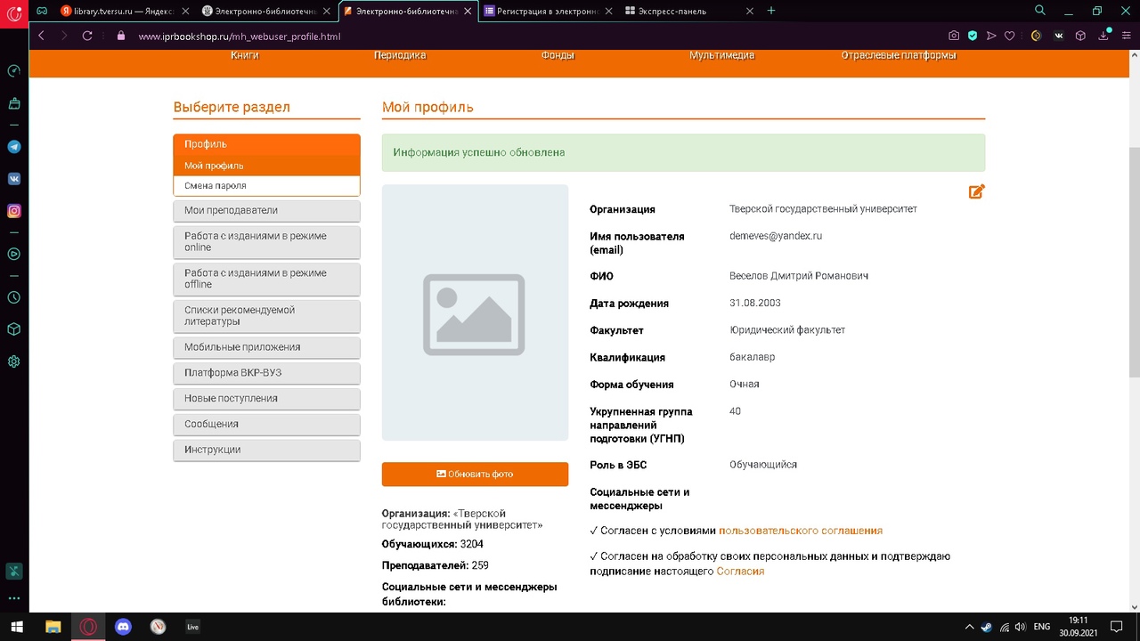Open Easy Setup sliders menu
The height and width of the screenshot is (641, 1140).
coord(1126,37)
